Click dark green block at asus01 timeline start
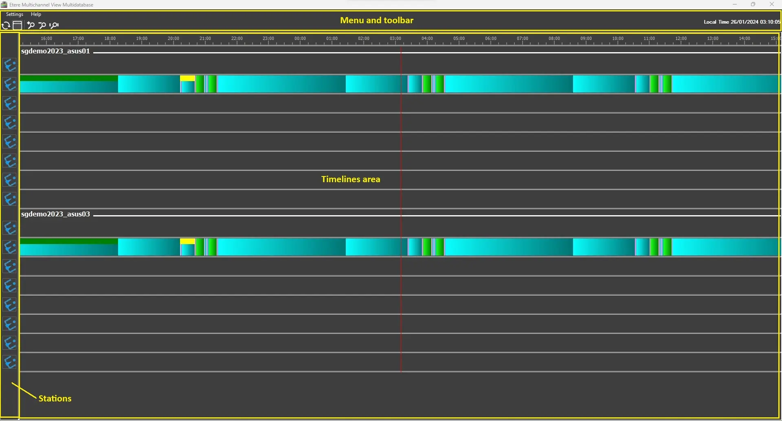This screenshot has width=782, height=421. tap(68, 78)
